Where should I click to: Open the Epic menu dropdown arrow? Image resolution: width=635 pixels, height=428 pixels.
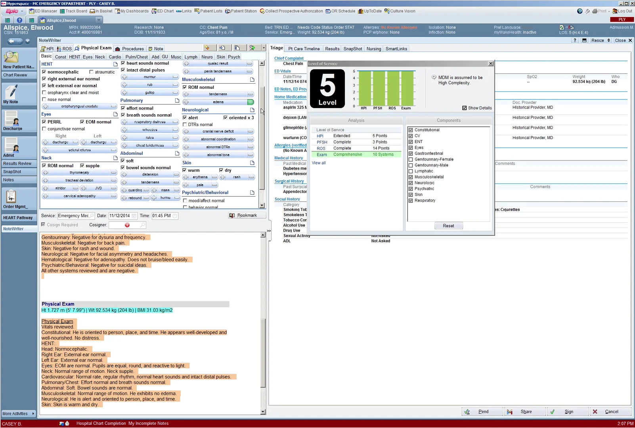pyautogui.click(x=22, y=11)
